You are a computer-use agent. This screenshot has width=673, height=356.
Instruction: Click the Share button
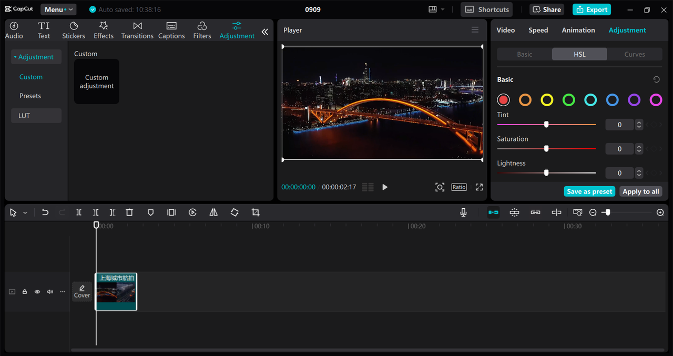pos(547,9)
